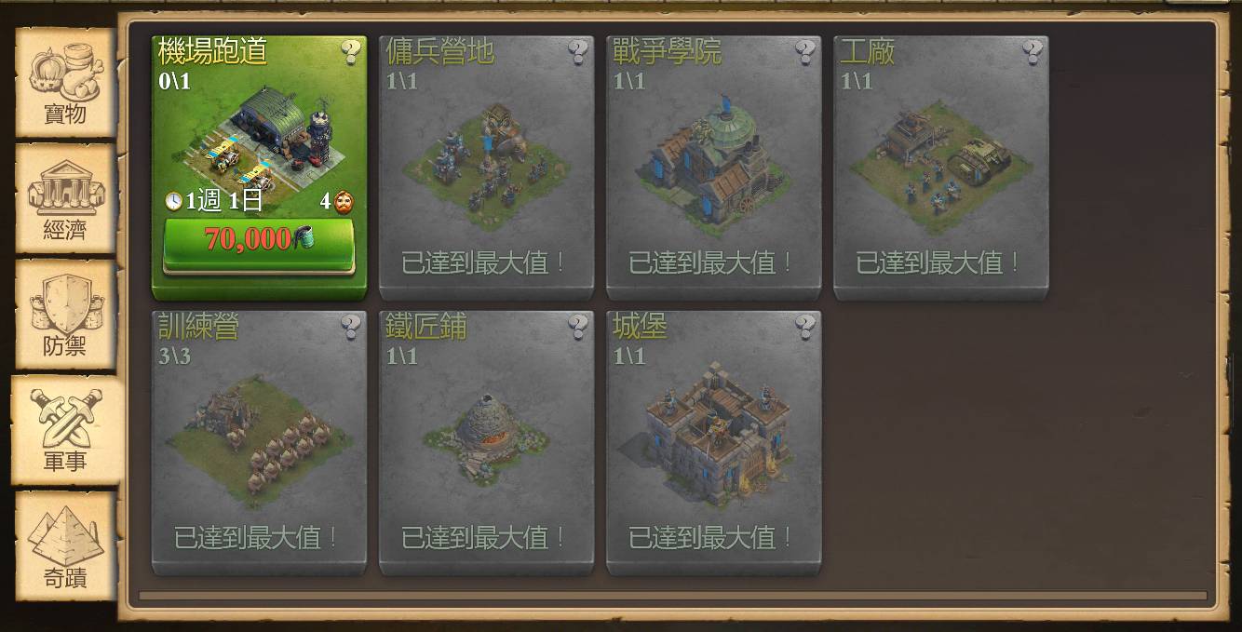This screenshot has width=1242, height=632.
Task: Click the horizontal scrollbar at bottom
Action: (x=672, y=596)
